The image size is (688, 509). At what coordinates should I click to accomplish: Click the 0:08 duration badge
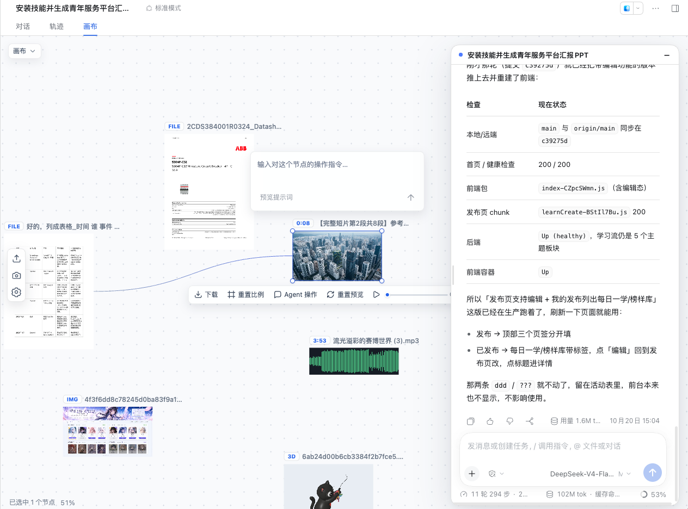coord(303,223)
